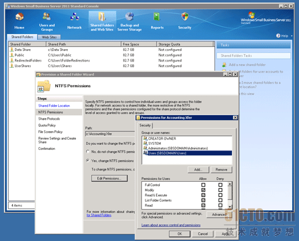The image size is (299, 241).
Task: Select Shared Folders and Web Sites
Action: [x=102, y=21]
